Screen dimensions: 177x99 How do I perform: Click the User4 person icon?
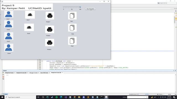pos(9,48)
